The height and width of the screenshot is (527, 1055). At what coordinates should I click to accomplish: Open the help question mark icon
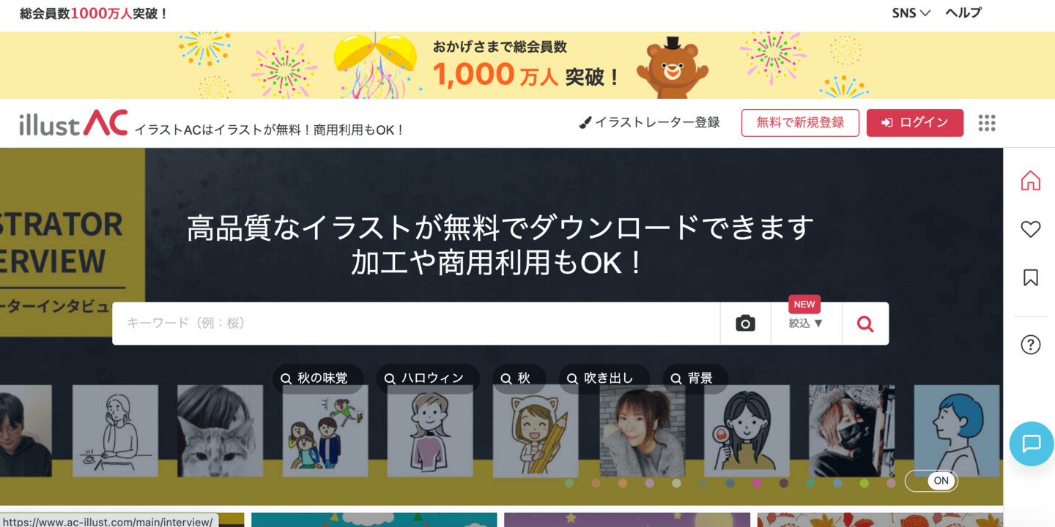tap(1030, 344)
